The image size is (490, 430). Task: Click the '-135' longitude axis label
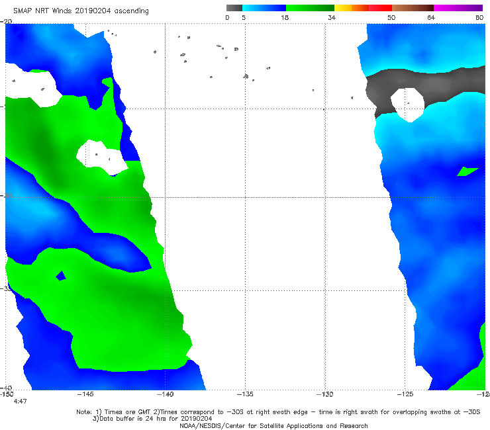245,394
